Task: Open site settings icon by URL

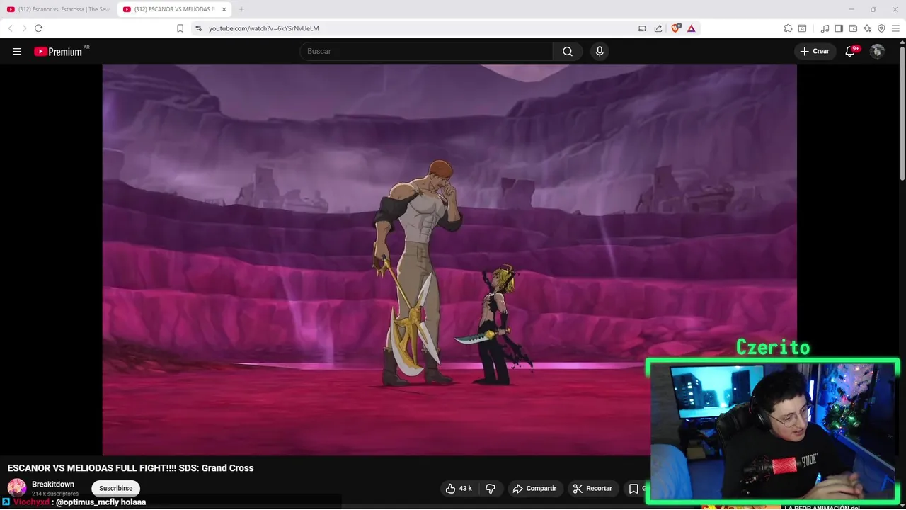Action: click(198, 28)
